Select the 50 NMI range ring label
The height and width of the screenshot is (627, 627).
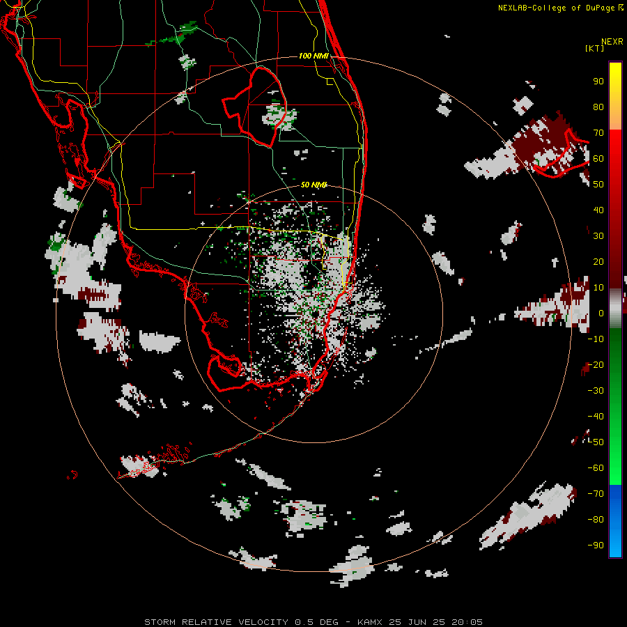tap(314, 185)
